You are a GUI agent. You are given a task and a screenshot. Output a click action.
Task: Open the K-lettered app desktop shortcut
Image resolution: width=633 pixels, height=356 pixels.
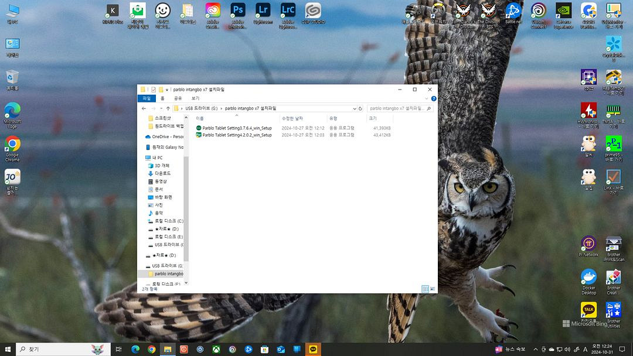tap(112, 14)
